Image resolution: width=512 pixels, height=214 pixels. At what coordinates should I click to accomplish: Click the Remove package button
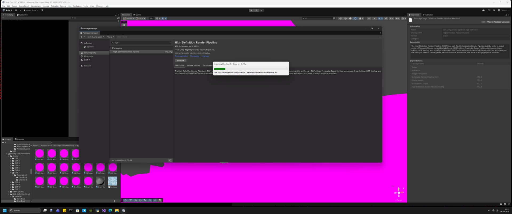point(181,60)
